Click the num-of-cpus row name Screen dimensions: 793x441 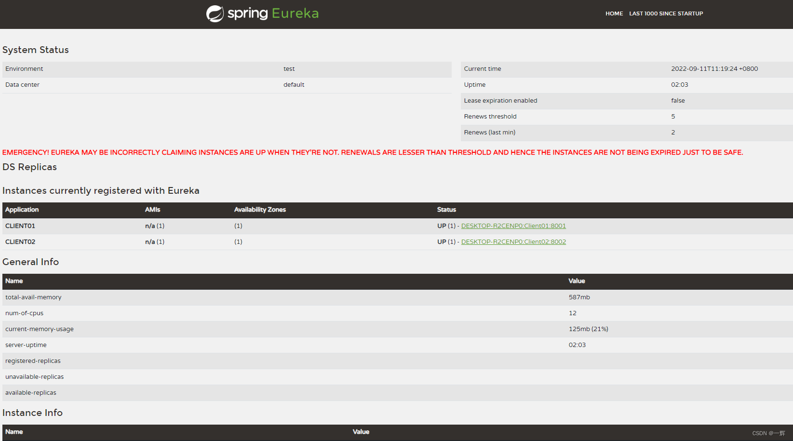pyautogui.click(x=24, y=313)
